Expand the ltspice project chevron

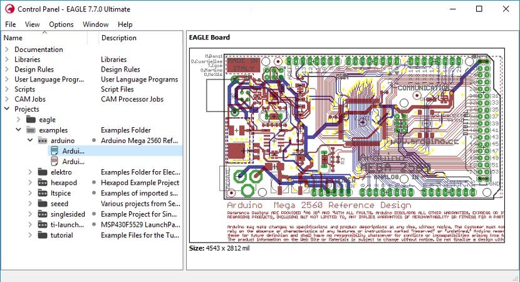[x=30, y=193]
